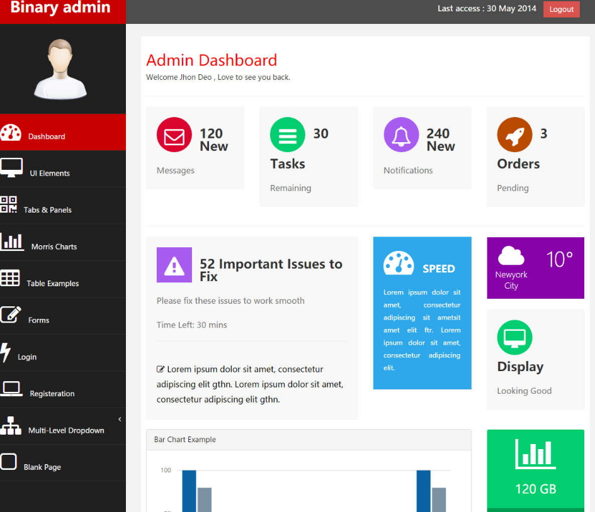Click the green Display monitor icon
The image size is (595, 512).
point(514,338)
